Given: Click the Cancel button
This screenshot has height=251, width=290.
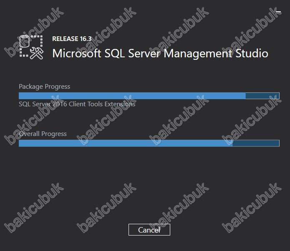Looking at the screenshot, I should [149, 230].
